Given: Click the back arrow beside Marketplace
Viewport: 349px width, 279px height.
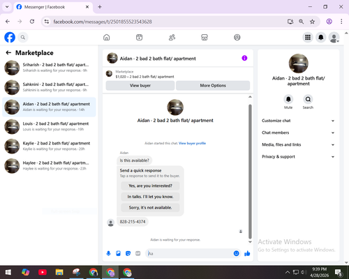Looking at the screenshot, I should [8, 53].
